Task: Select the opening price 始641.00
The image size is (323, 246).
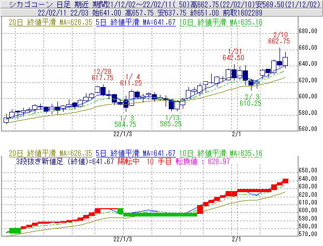Action: (107, 13)
